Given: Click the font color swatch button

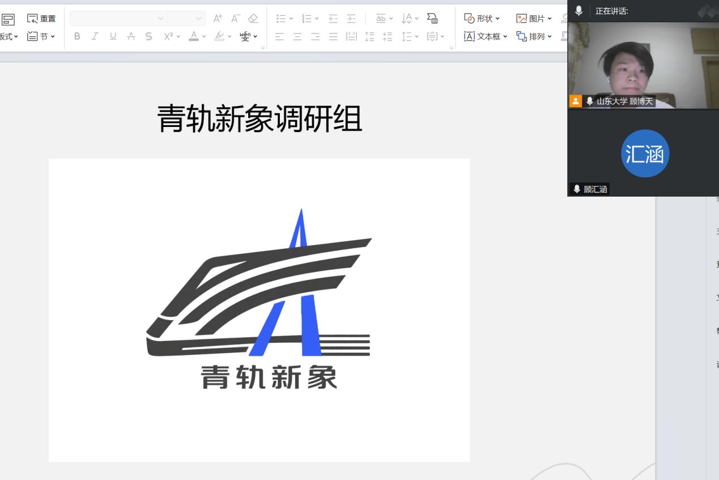Looking at the screenshot, I should (194, 36).
